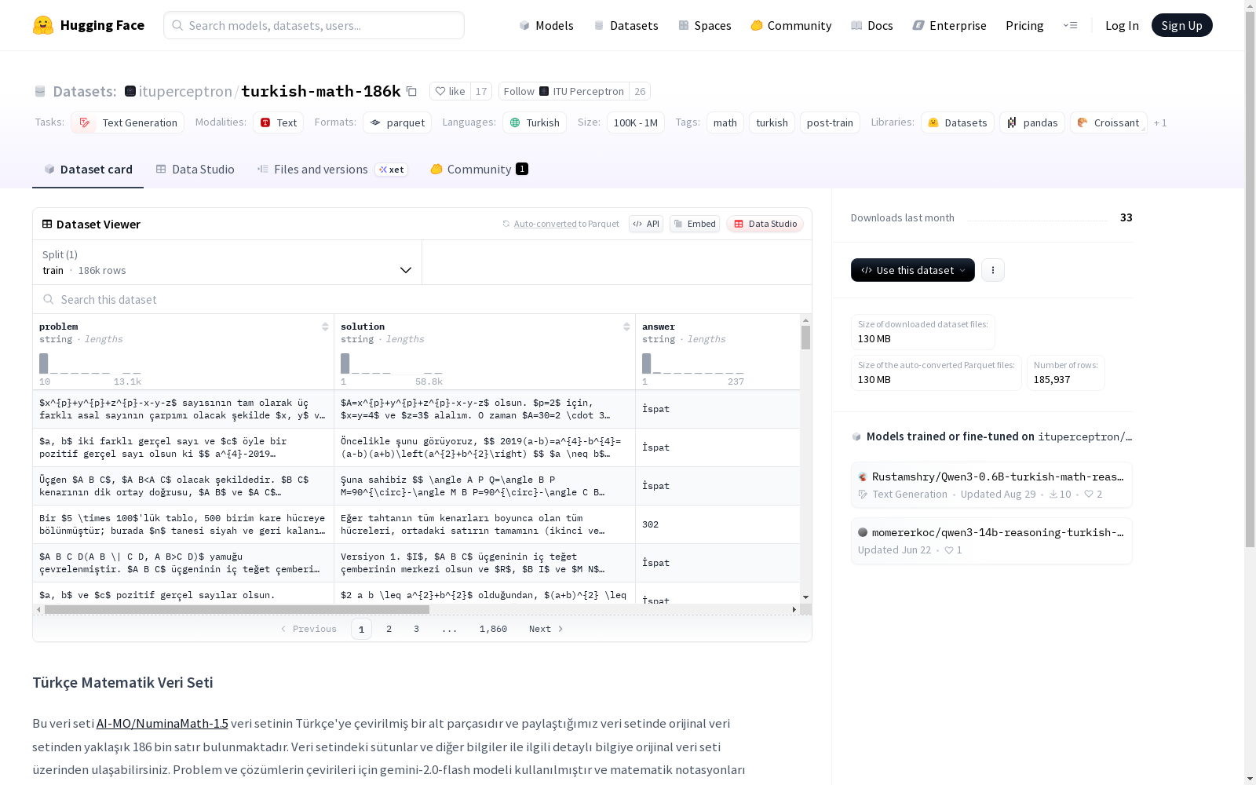The image size is (1256, 785).
Task: Copy dataset name with the copy icon
Action: [x=411, y=91]
